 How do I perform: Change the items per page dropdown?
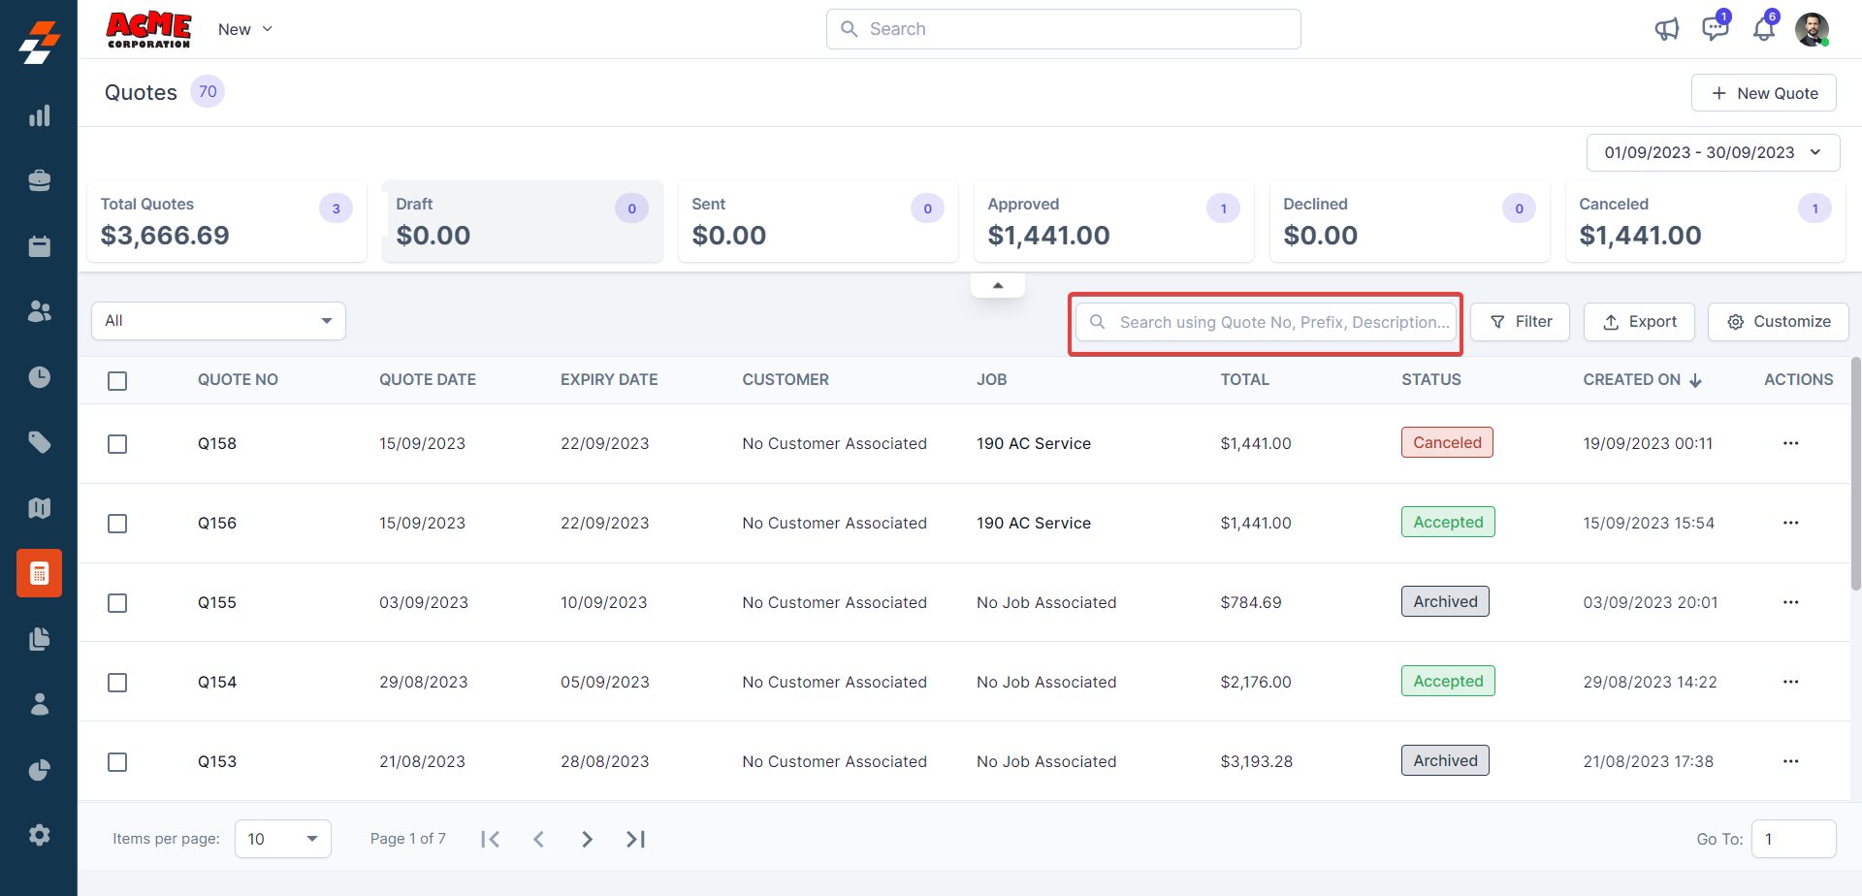[282, 839]
